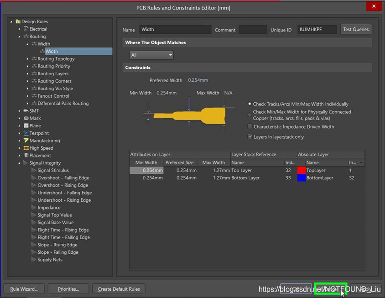Click the High Speed category icon
Viewport: 385px width, 298px height.
pos(26,148)
